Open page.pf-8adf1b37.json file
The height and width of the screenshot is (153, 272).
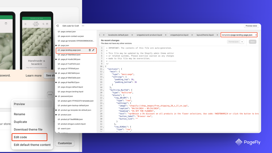[x=70, y=82]
